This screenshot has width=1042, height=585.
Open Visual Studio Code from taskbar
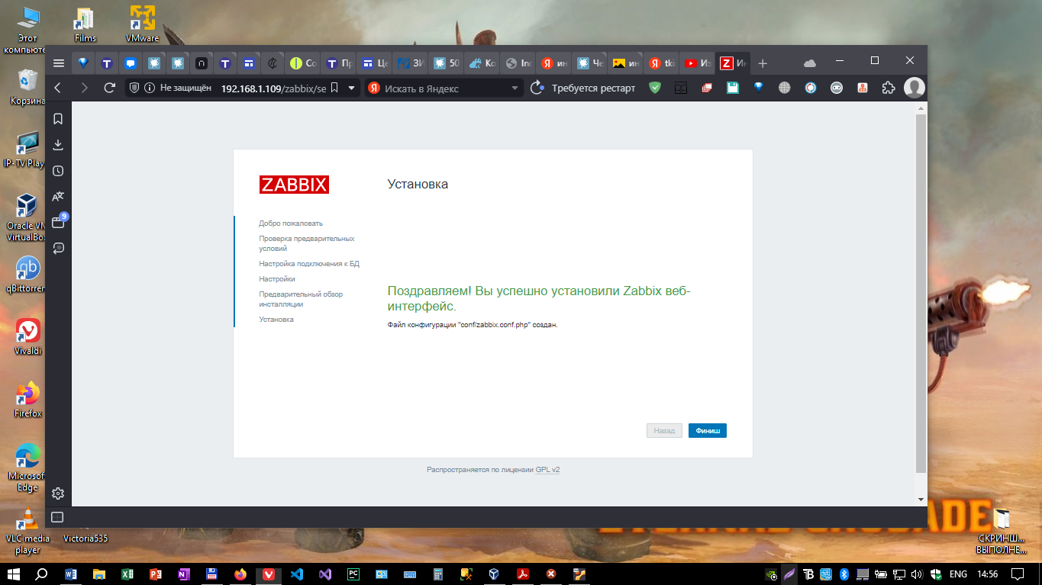click(x=297, y=574)
